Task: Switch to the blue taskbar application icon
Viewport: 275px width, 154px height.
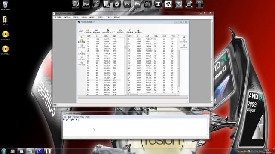Action: pos(39,151)
